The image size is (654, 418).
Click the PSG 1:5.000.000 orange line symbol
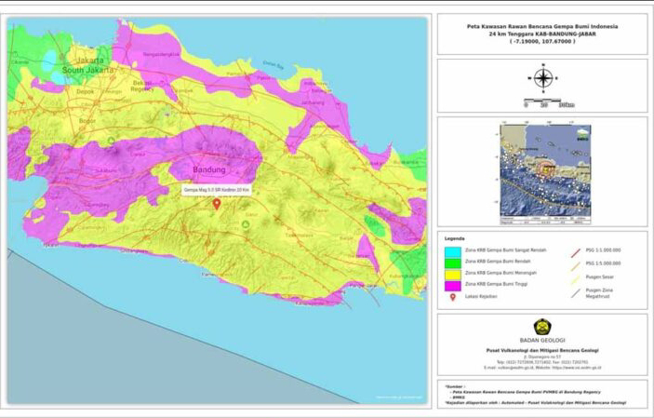point(576,265)
